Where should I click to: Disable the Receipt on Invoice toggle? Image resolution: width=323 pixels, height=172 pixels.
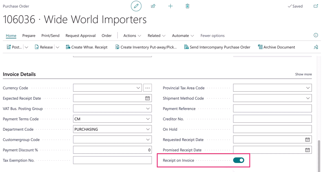tap(238, 160)
